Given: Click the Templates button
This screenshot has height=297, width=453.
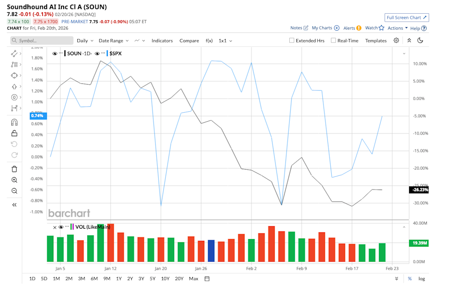Looking at the screenshot, I should pyautogui.click(x=376, y=41).
